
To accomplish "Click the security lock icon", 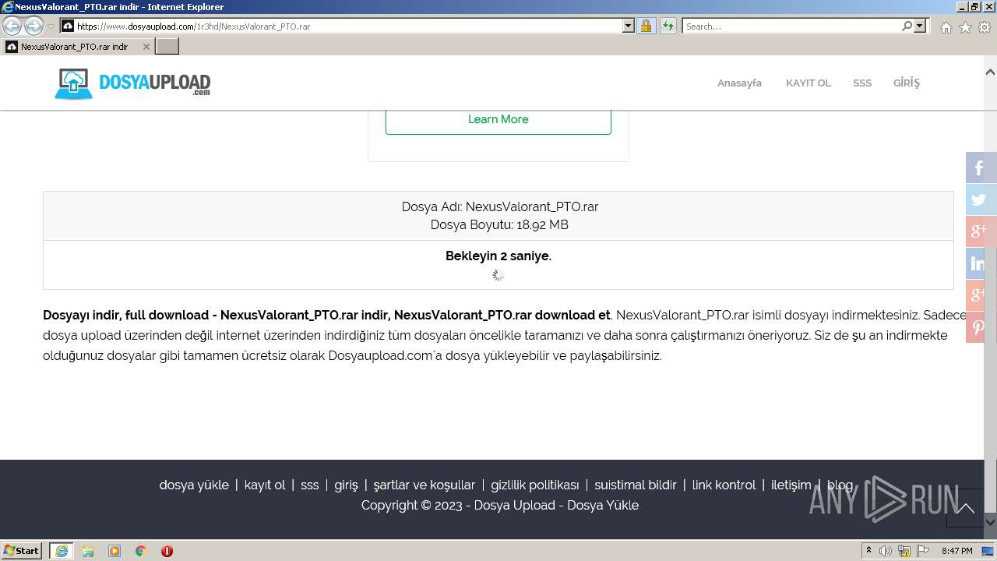I will 646,26.
